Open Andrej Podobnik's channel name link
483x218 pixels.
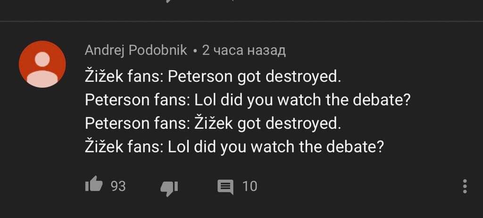pyautogui.click(x=136, y=50)
